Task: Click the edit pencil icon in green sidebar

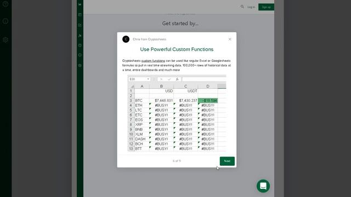Action: (80, 25)
